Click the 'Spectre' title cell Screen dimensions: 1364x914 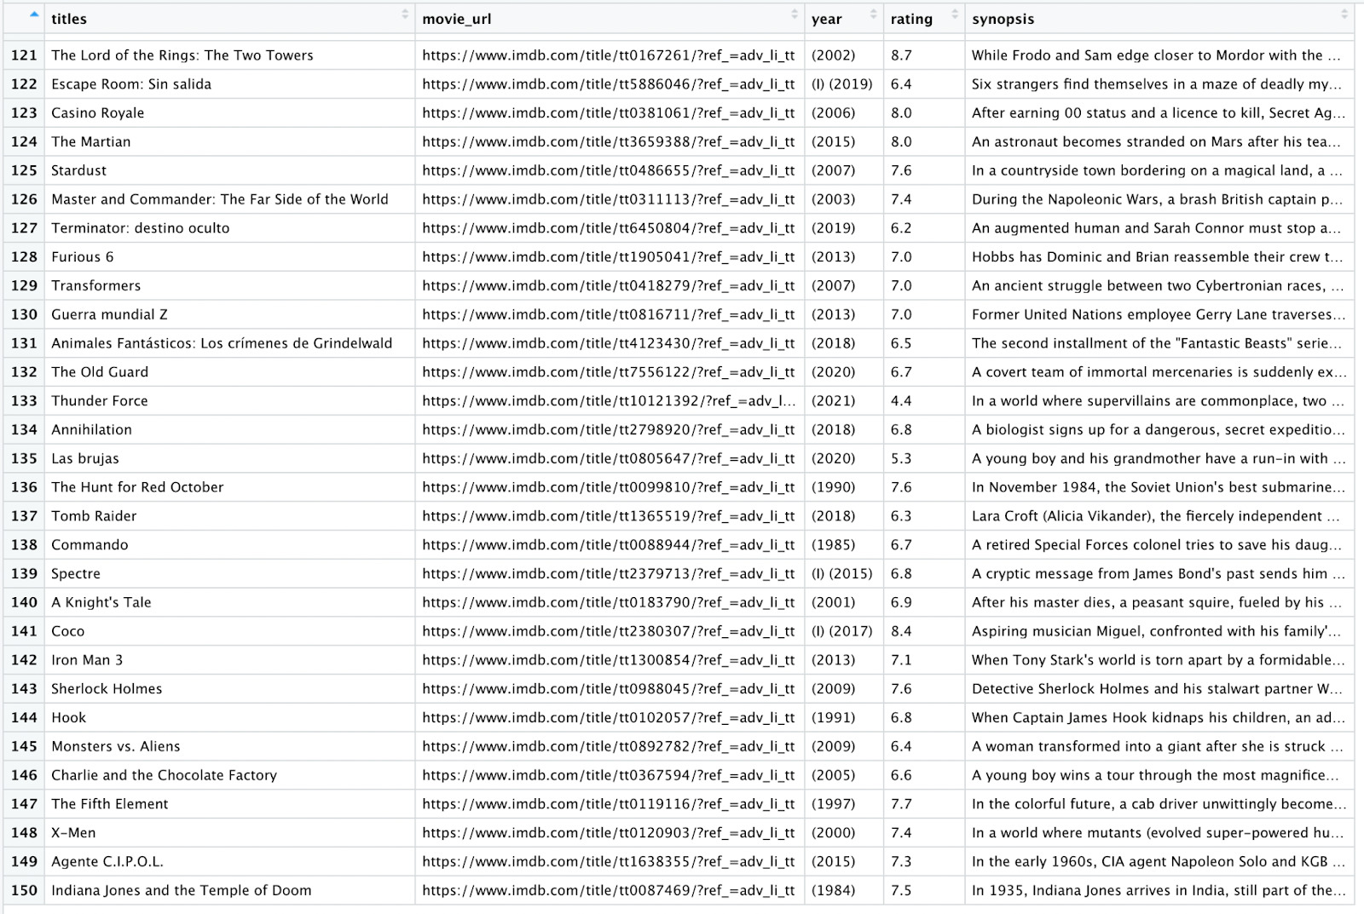229,574
